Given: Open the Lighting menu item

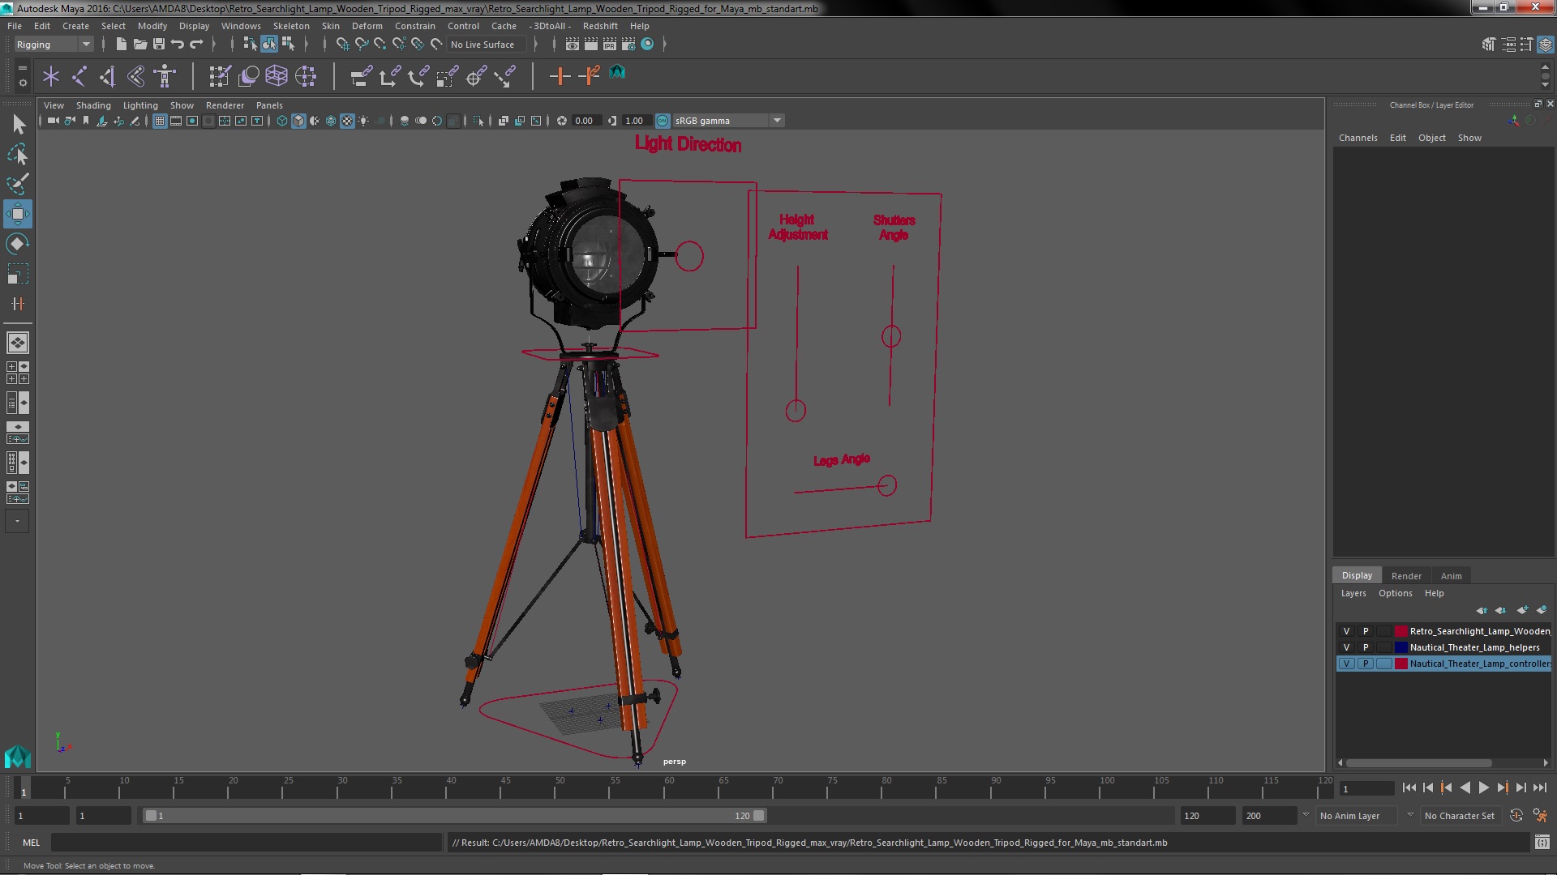Looking at the screenshot, I should (x=140, y=105).
